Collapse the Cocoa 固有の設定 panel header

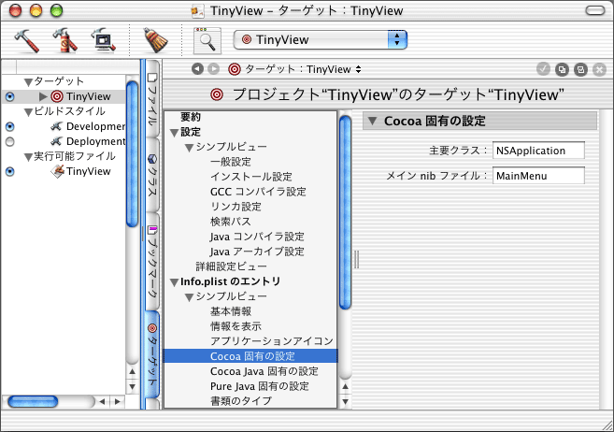[372, 121]
